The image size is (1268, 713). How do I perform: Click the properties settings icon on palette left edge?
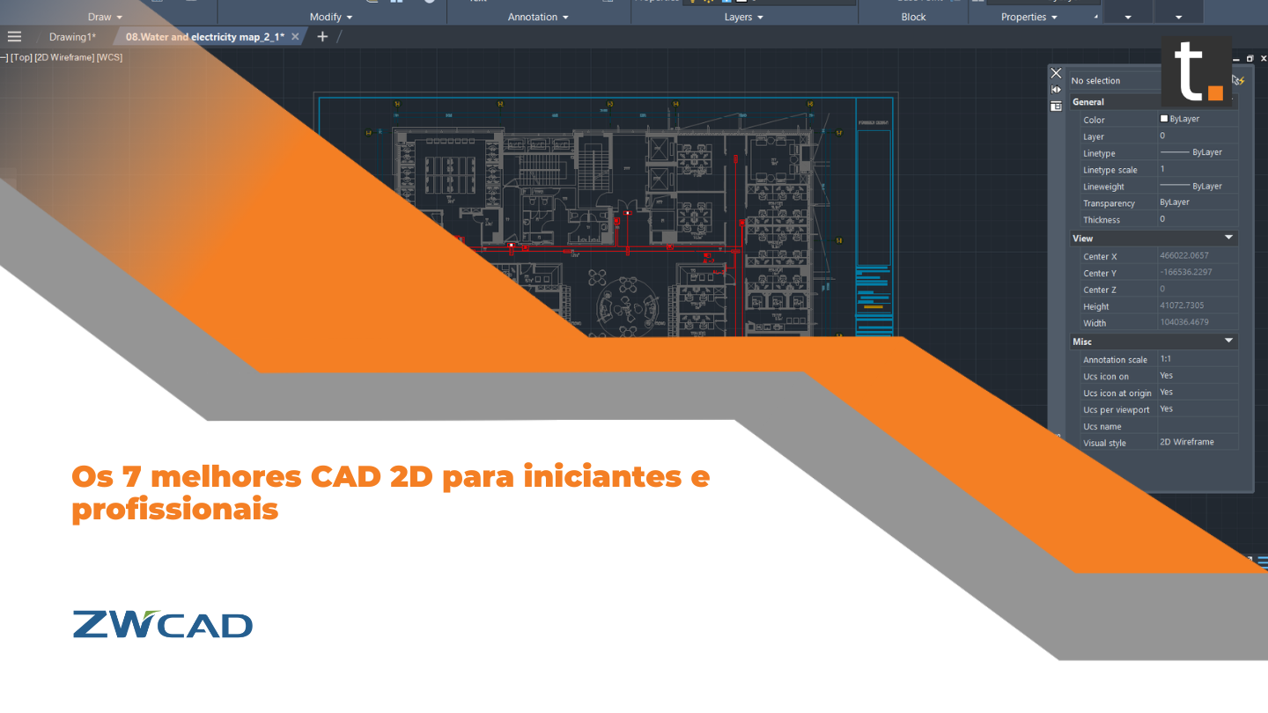tap(1055, 106)
